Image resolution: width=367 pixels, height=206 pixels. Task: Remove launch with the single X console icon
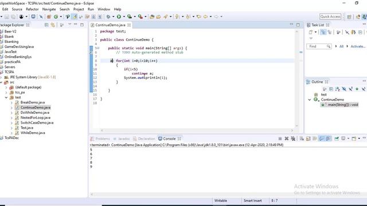(x=287, y=138)
